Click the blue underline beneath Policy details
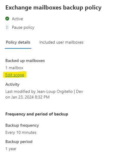This screenshot has width=133, height=162. pos(18,48)
